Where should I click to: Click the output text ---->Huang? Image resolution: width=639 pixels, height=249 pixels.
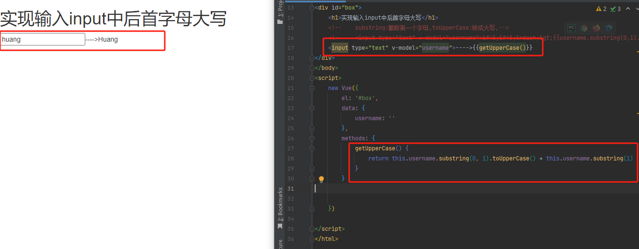pyautogui.click(x=102, y=40)
